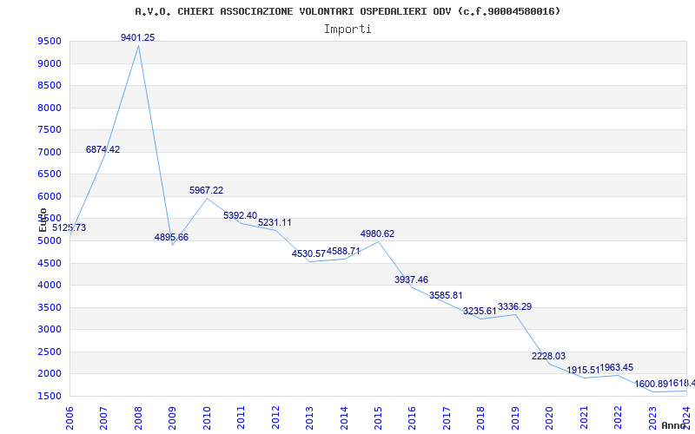Viewport: 695px width, 434px height.
Task: Click the 2023 year axis label
Action: [x=653, y=418]
